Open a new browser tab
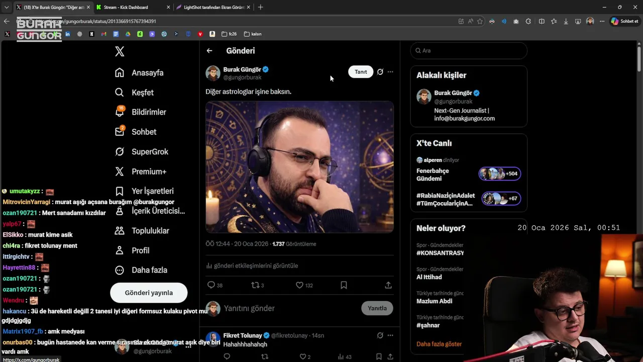The height and width of the screenshot is (362, 643). (260, 8)
